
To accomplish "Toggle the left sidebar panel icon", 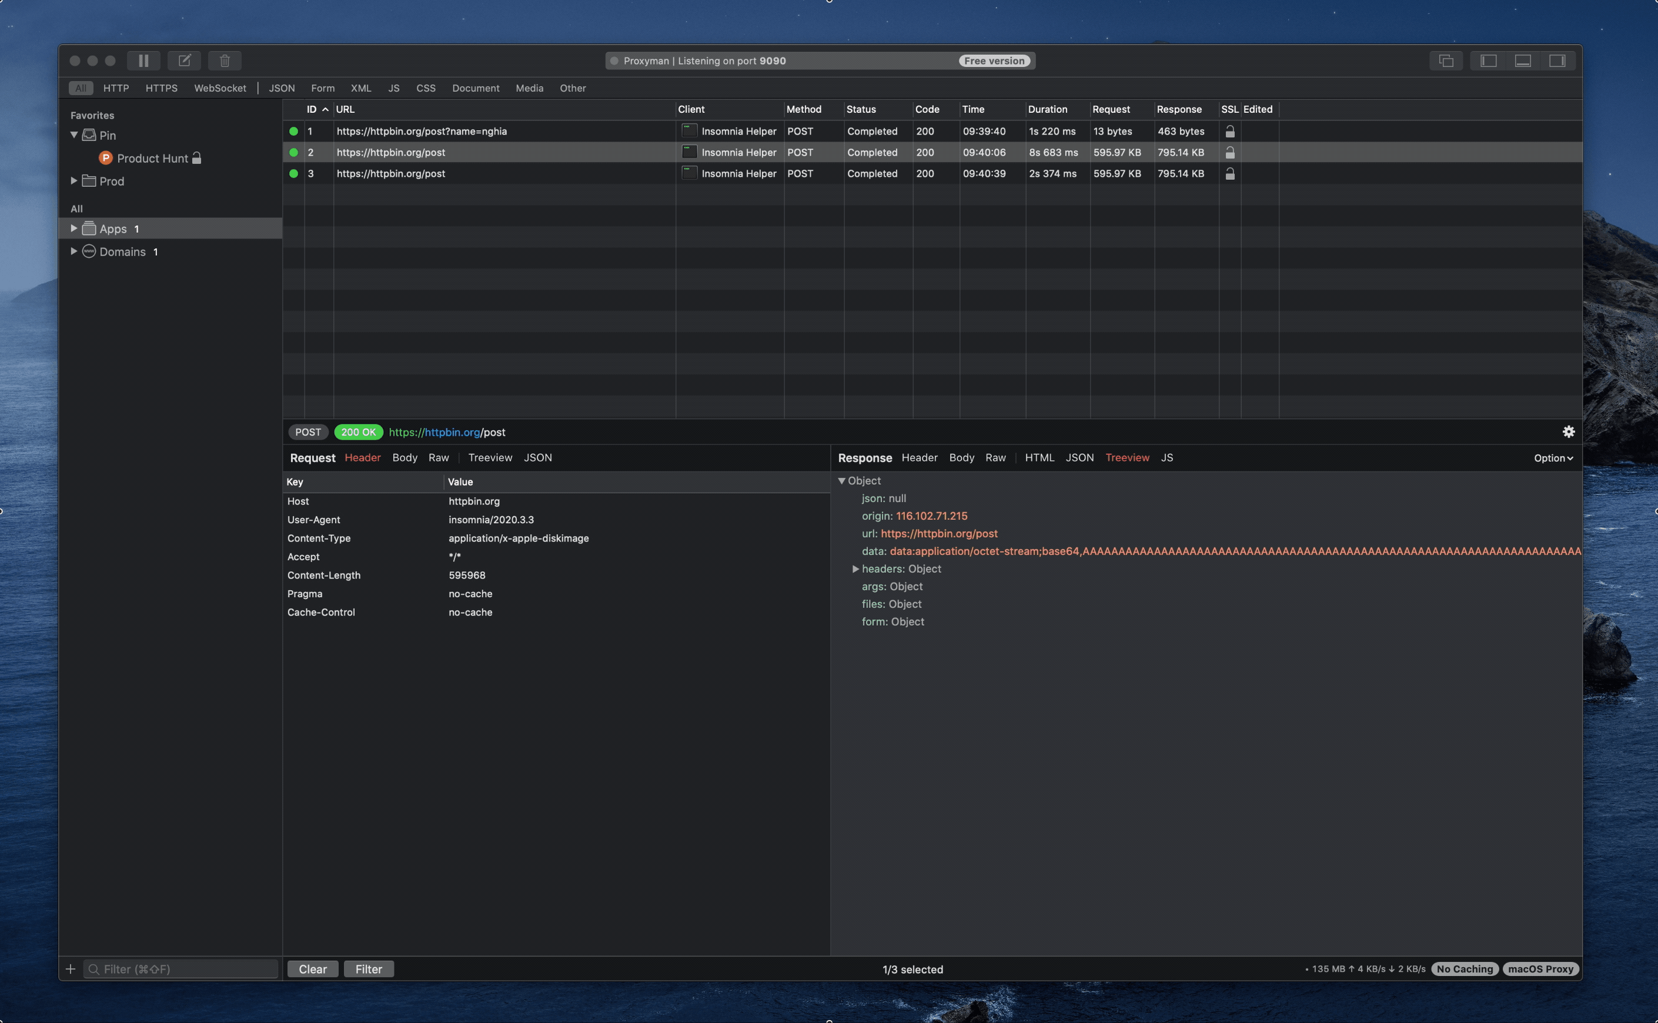I will tap(1488, 61).
